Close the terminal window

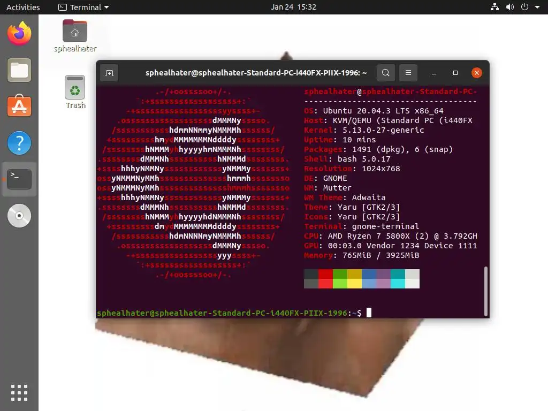click(477, 73)
